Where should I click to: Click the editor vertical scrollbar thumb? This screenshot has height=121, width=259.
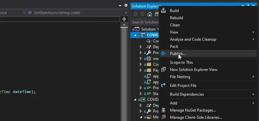[x=124, y=74]
